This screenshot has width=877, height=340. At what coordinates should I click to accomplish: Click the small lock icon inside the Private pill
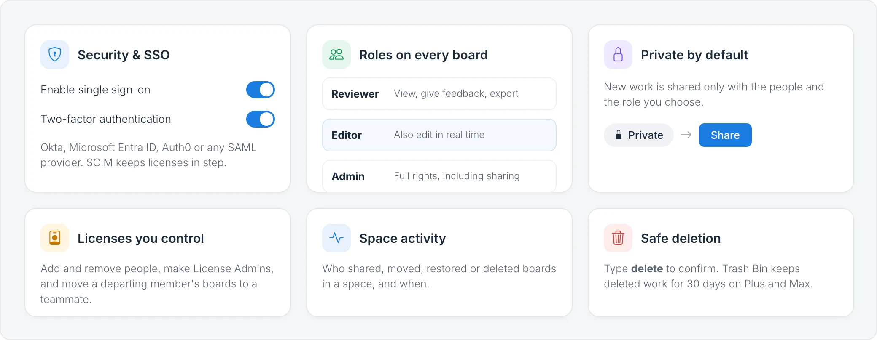point(618,135)
